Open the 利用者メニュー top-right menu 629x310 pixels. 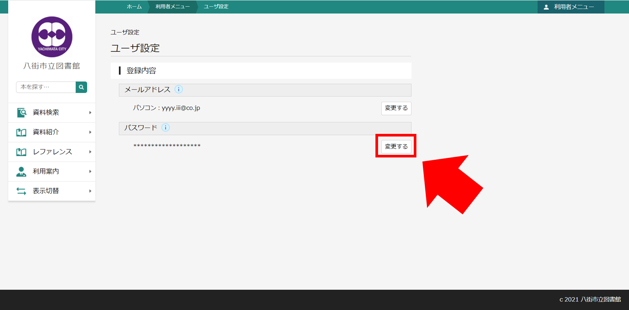click(x=571, y=7)
